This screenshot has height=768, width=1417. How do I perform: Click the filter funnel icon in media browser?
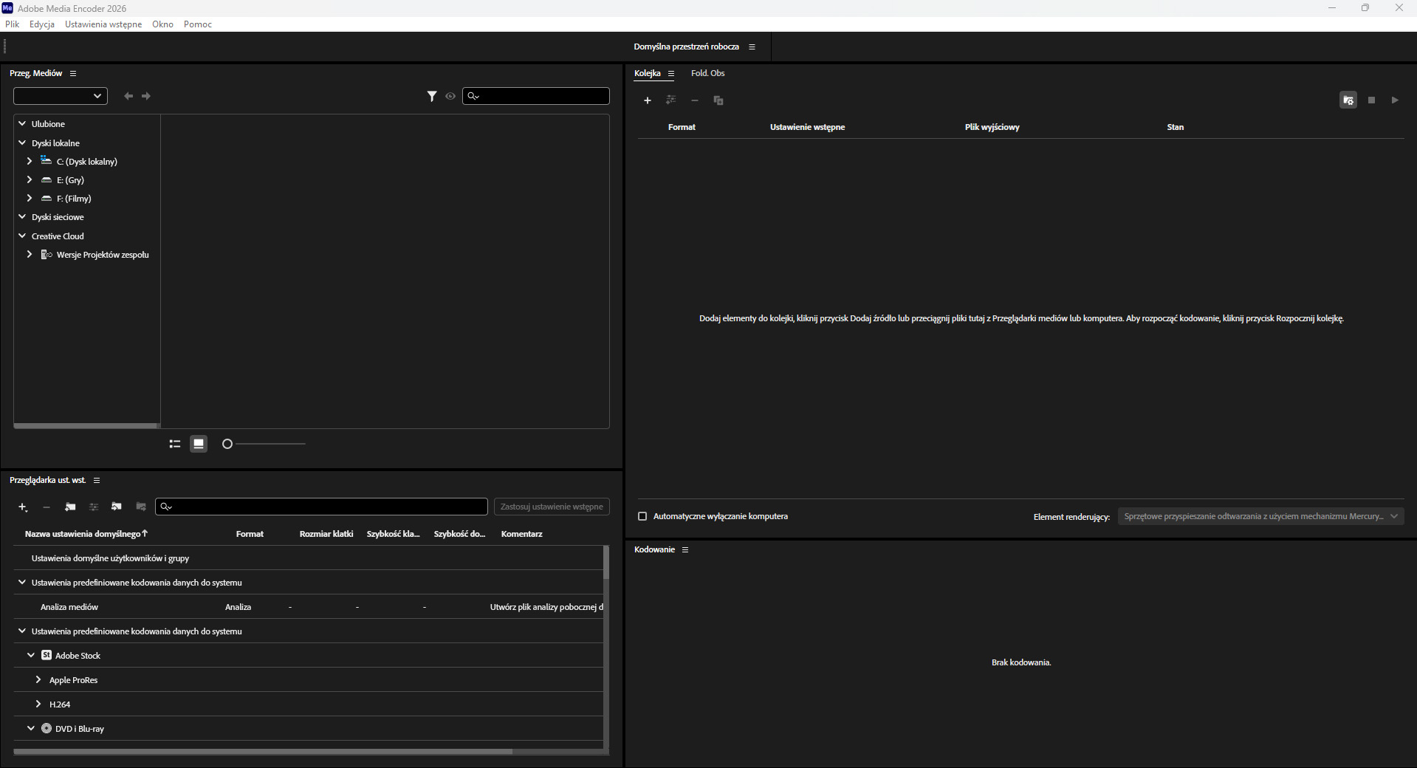click(x=432, y=96)
